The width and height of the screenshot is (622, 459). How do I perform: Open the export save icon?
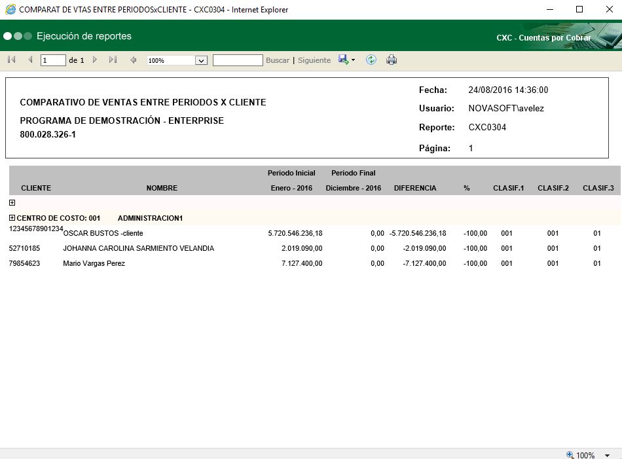click(x=344, y=60)
